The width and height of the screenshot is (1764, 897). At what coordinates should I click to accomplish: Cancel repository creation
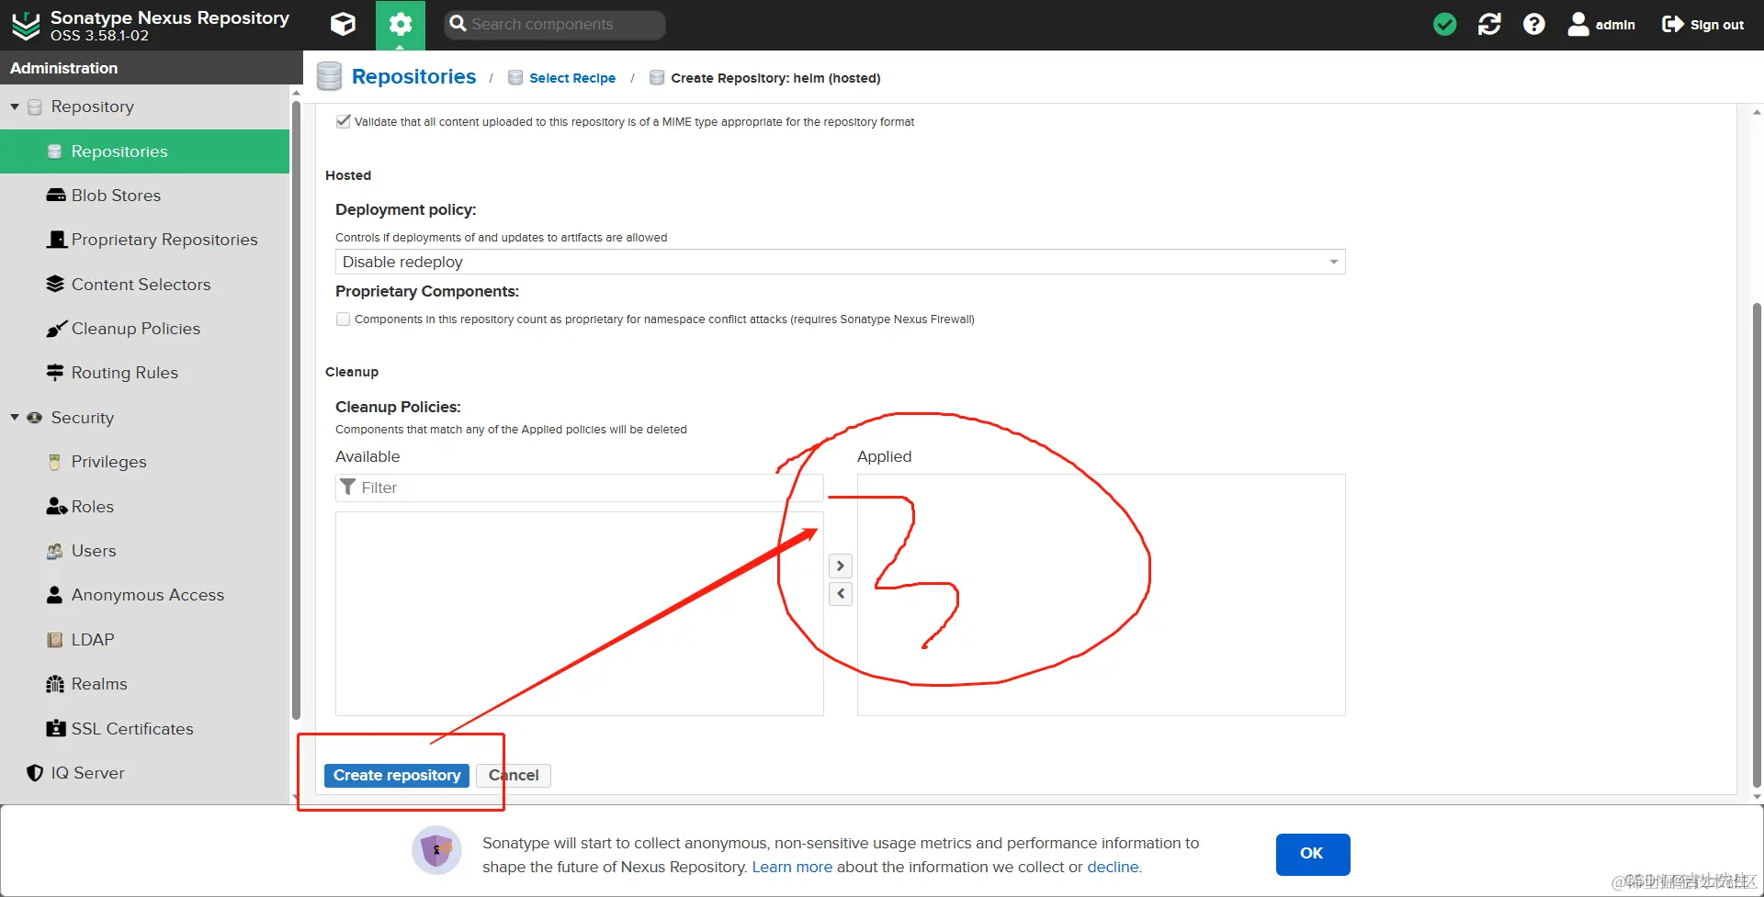[514, 776]
